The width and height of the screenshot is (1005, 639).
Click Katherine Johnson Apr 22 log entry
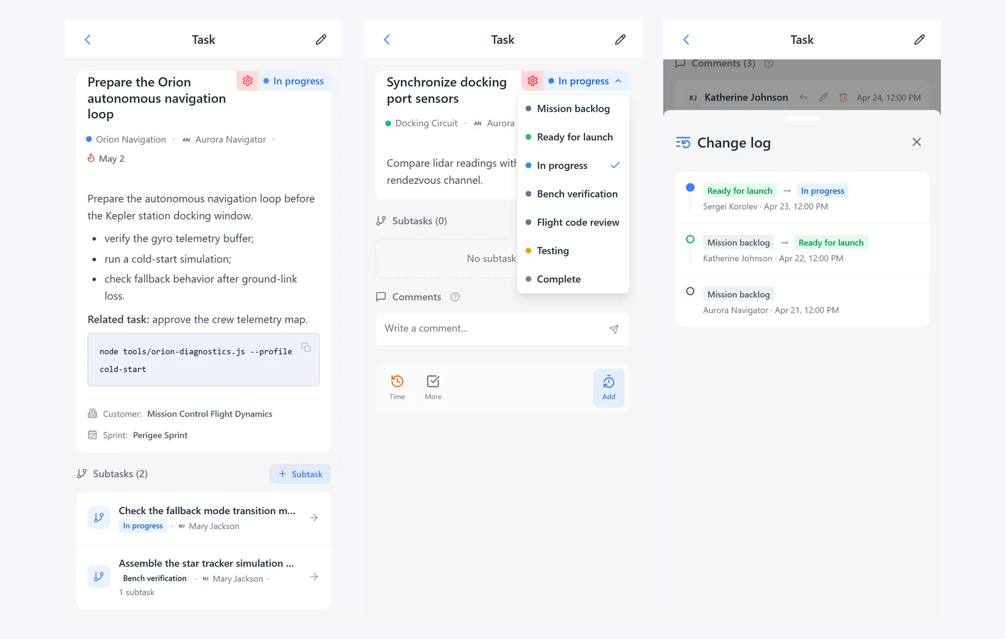(x=802, y=249)
